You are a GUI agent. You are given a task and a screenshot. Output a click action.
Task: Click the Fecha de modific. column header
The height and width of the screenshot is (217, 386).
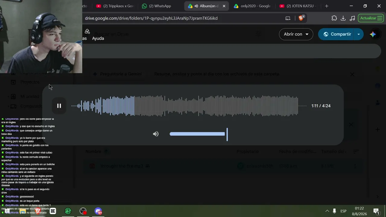click(298, 152)
